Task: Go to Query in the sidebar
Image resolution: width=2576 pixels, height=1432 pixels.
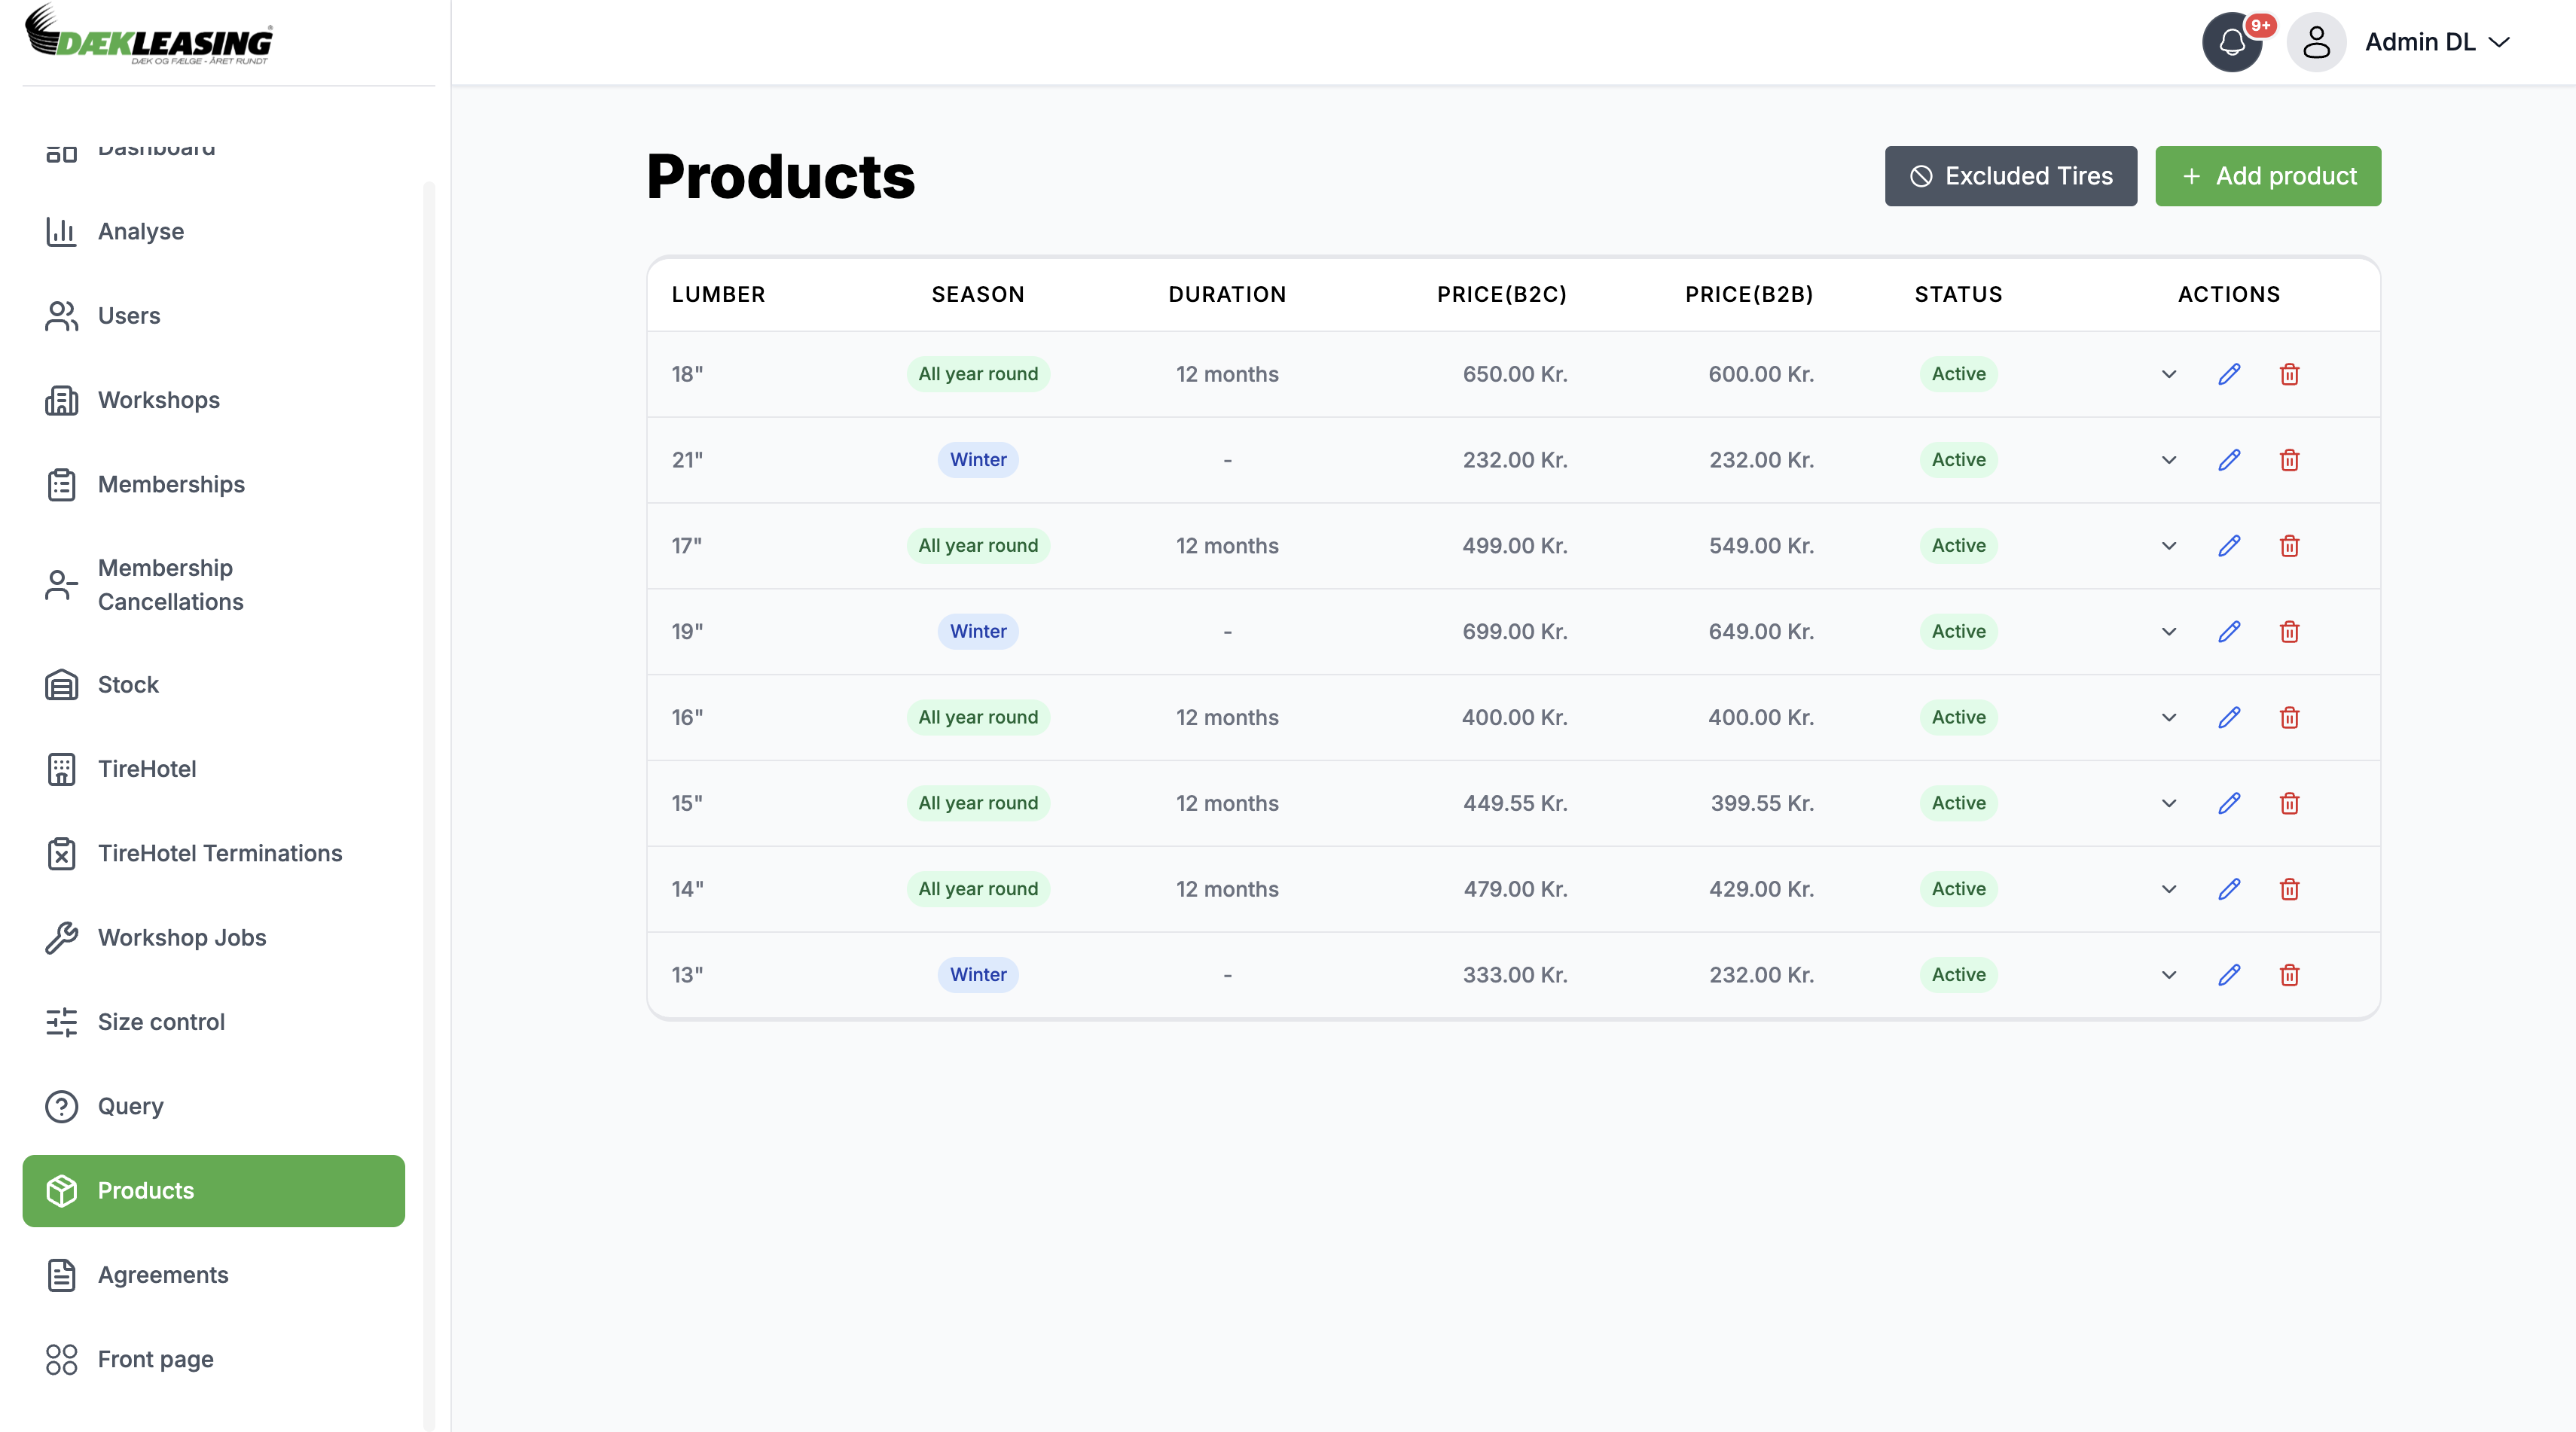Action: [213, 1106]
